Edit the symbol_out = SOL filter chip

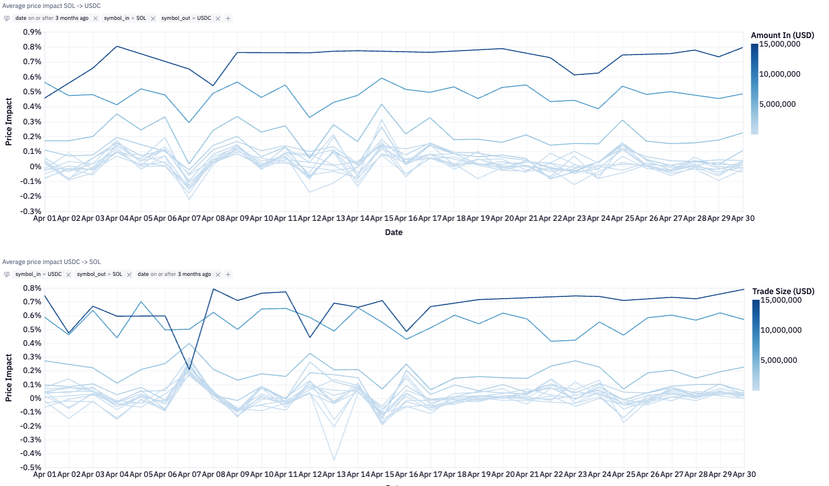pyautogui.click(x=99, y=274)
